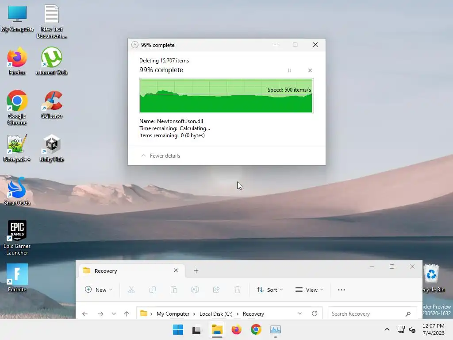Viewport: 453px width, 340px height.
Task: Go forward in Explorer navigation
Action: (x=100, y=314)
